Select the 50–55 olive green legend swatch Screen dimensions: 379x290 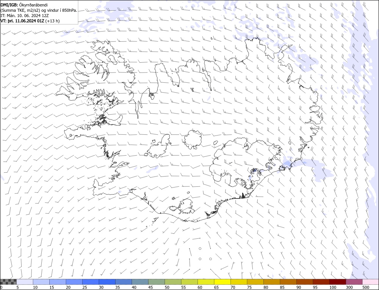click(x=173, y=282)
